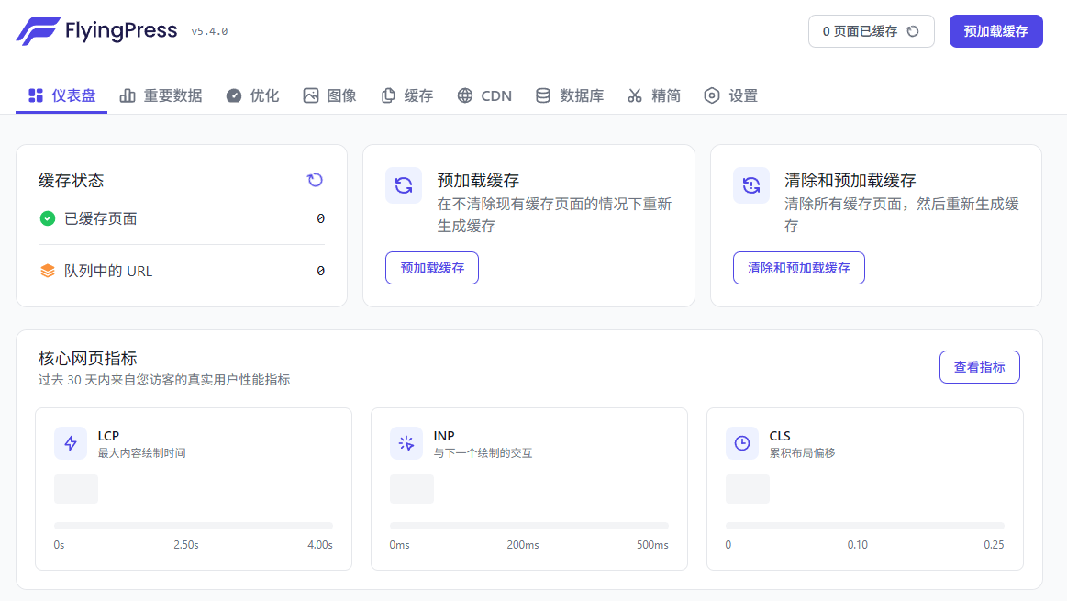Click the CLS clock icon
This screenshot has width=1067, height=601.
[x=742, y=444]
